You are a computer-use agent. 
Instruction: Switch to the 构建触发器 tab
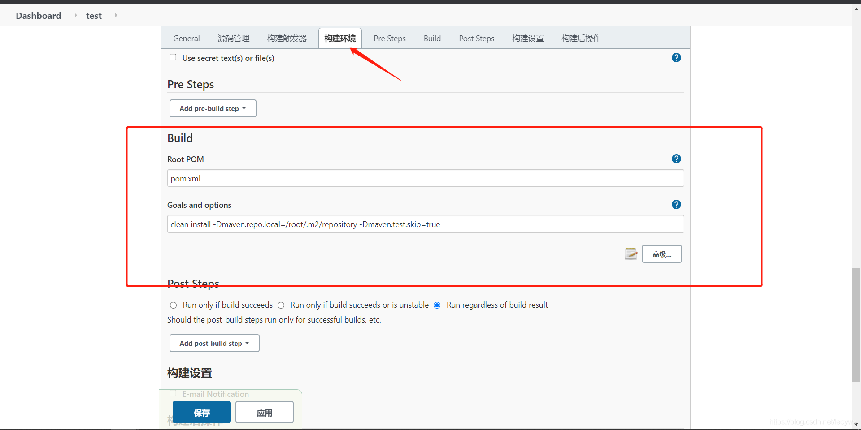coord(287,39)
